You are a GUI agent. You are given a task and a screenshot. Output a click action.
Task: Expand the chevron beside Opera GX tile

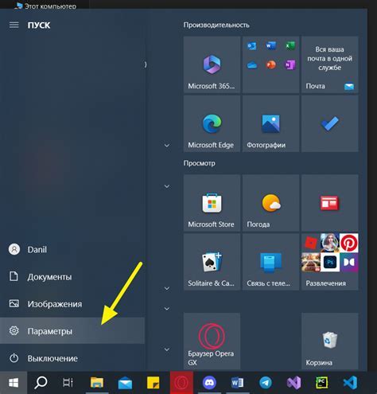(167, 349)
